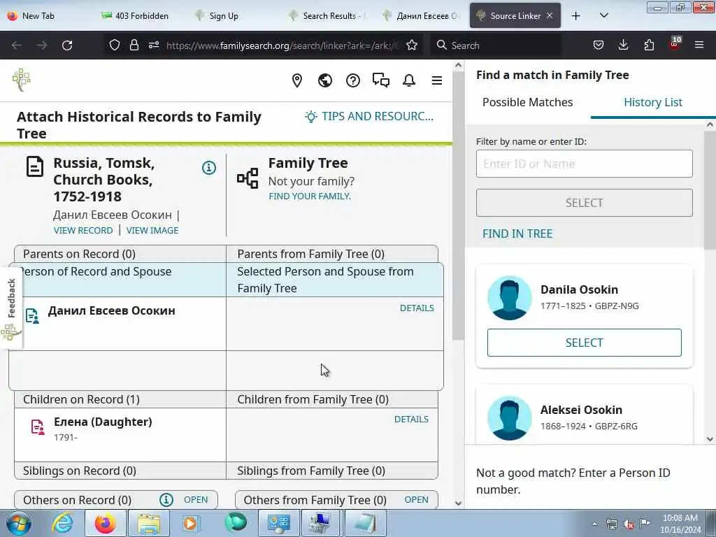Switch to the New Tab tab
The image size is (716, 537).
click(x=38, y=16)
